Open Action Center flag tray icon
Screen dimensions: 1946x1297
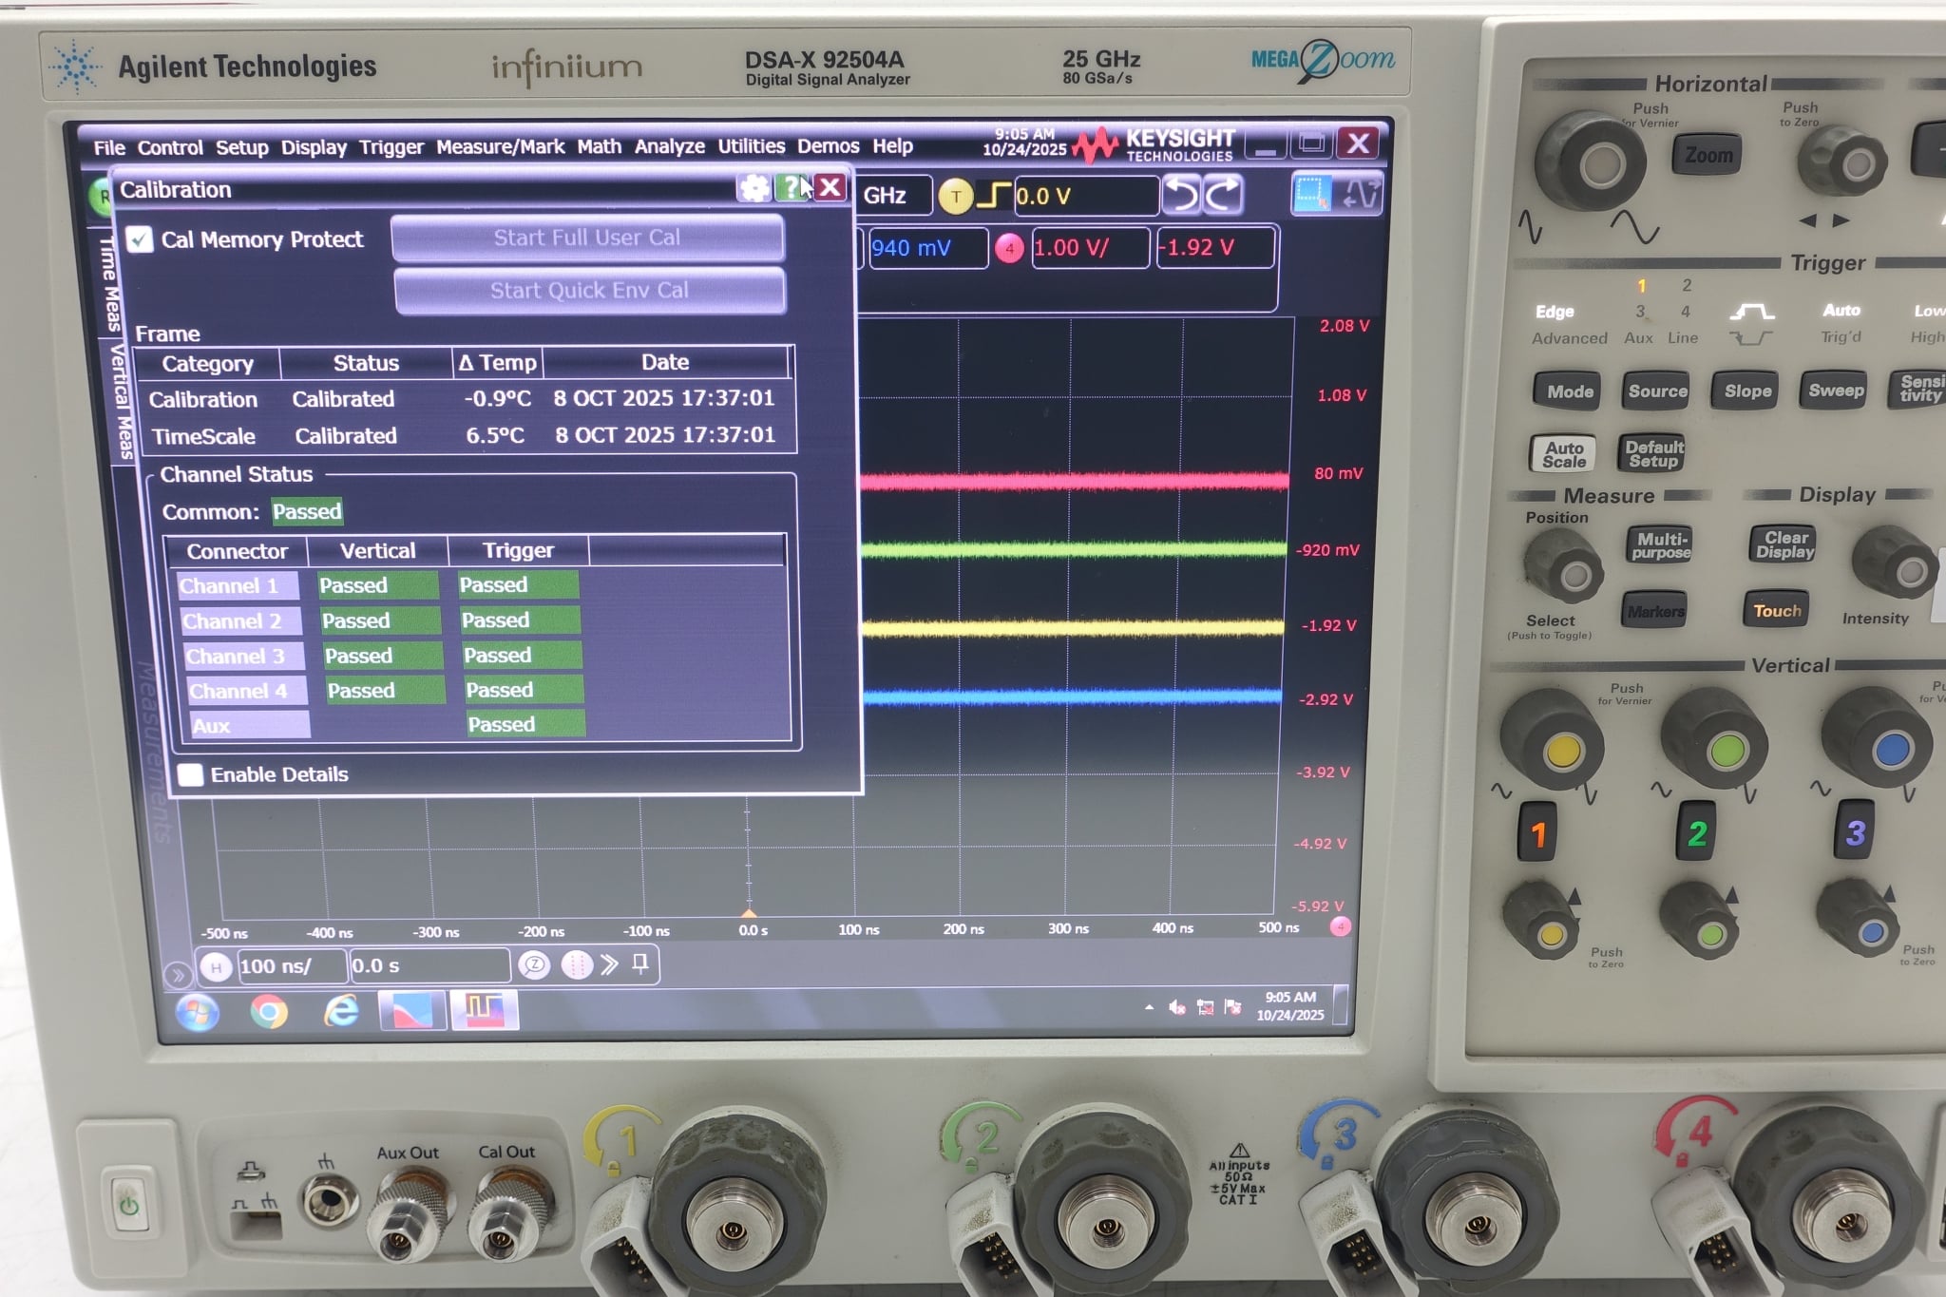[1232, 1006]
